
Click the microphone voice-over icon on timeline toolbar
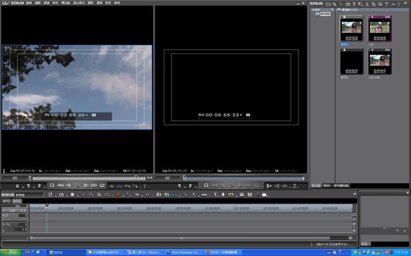tap(223, 195)
